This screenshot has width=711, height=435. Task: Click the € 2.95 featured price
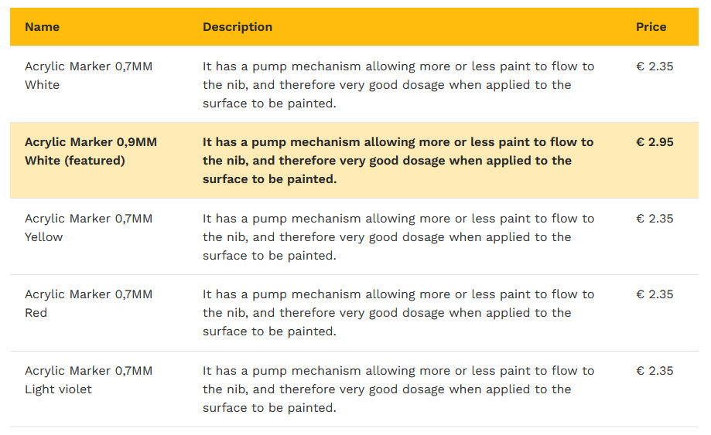pos(655,142)
